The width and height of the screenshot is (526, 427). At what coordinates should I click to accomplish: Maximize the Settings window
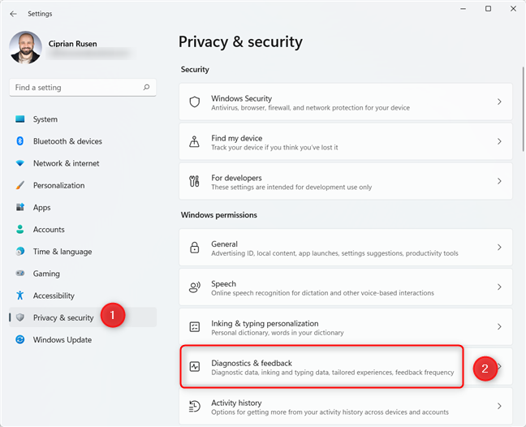488,9
